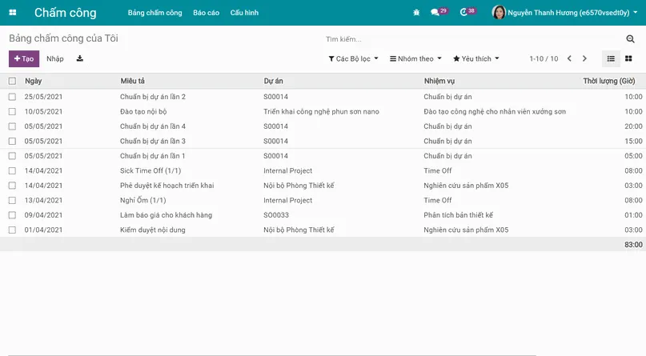
Task: Open the Các Bộ lọc filters dropdown
Action: click(x=354, y=58)
